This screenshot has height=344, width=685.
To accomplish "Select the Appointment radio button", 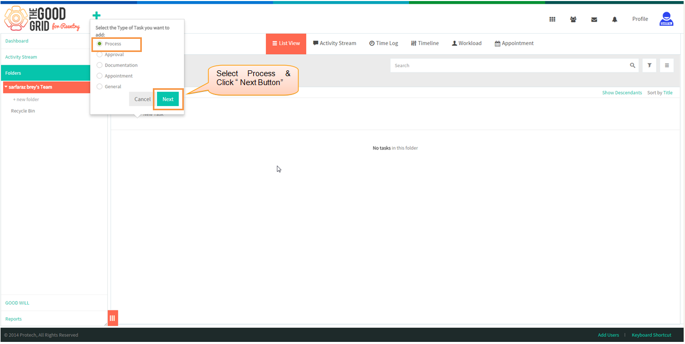I will [99, 76].
